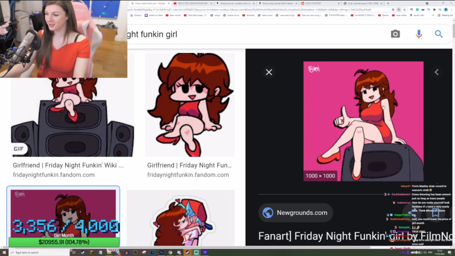Open the 1000 × 1000 fanart preview image
This screenshot has width=455, height=256.
[363, 121]
